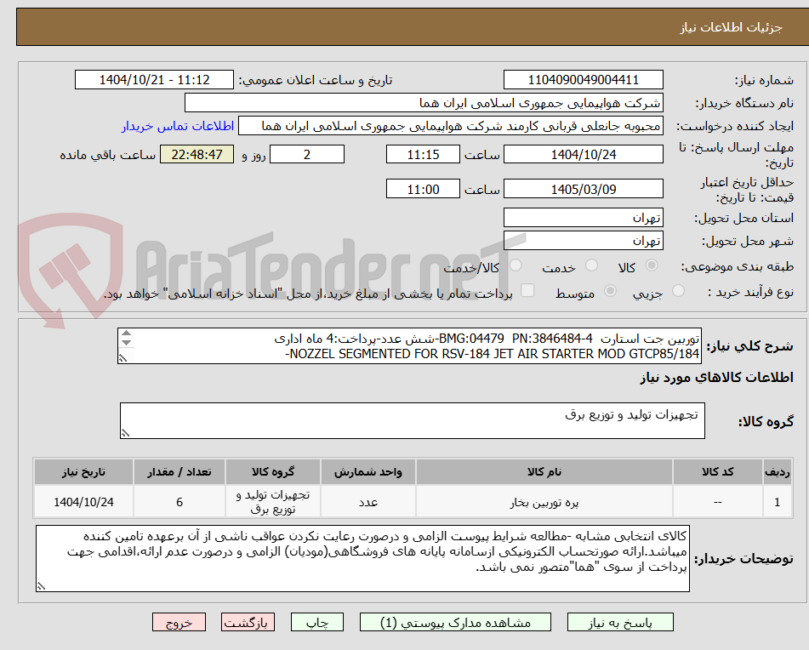This screenshot has width=809, height=650.
Task: Click the بازگشت back button
Action: (248, 622)
